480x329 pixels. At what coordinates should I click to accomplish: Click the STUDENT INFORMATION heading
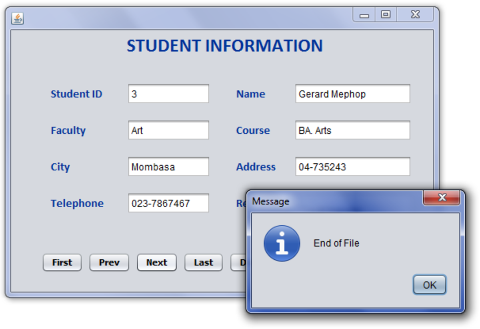(x=224, y=46)
